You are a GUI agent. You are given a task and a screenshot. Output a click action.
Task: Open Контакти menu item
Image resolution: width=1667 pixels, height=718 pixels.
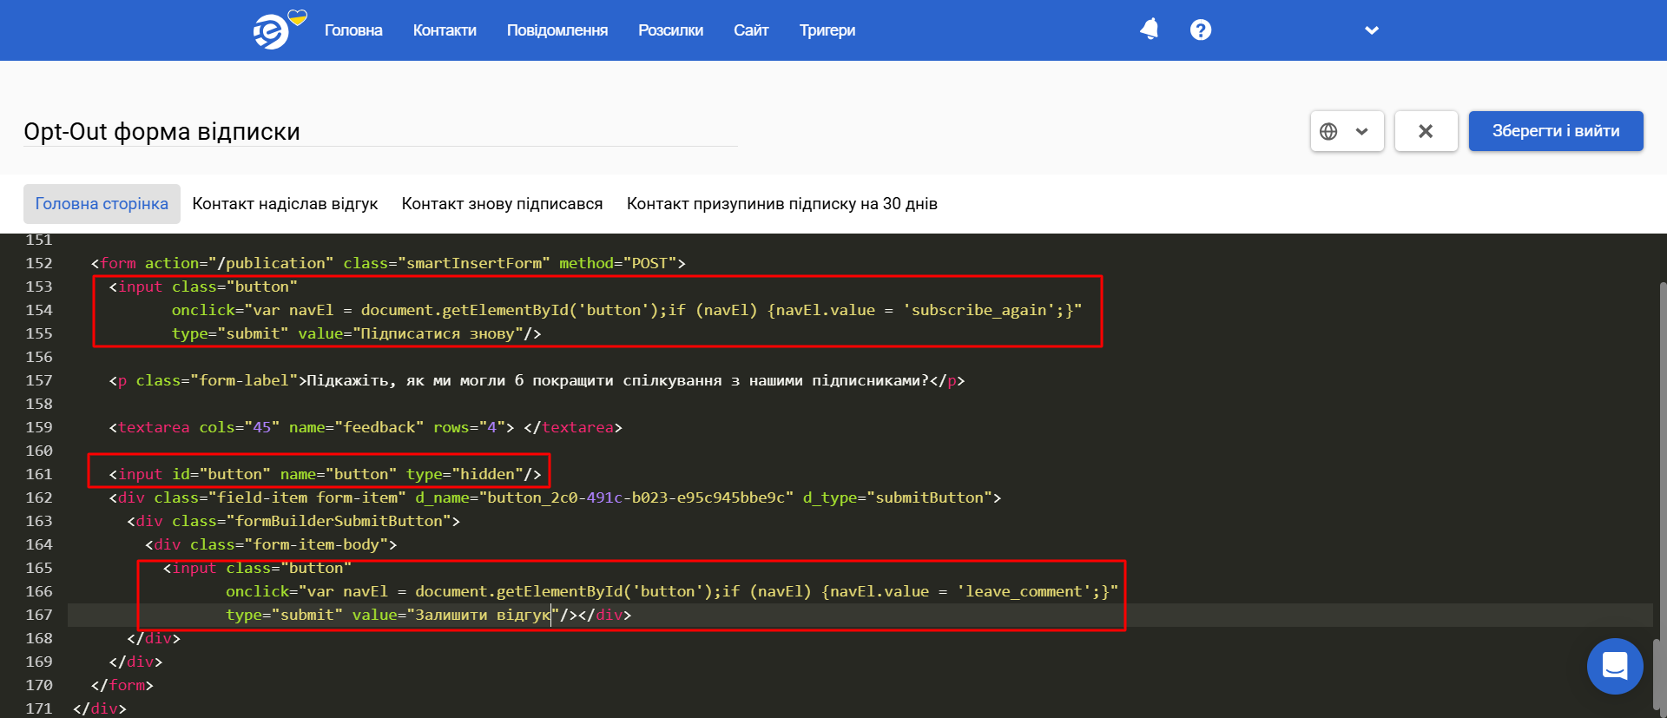pyautogui.click(x=445, y=30)
